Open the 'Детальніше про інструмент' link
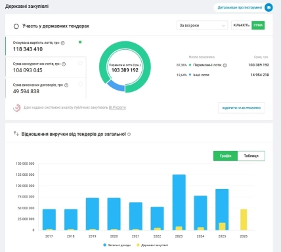 click(240, 7)
